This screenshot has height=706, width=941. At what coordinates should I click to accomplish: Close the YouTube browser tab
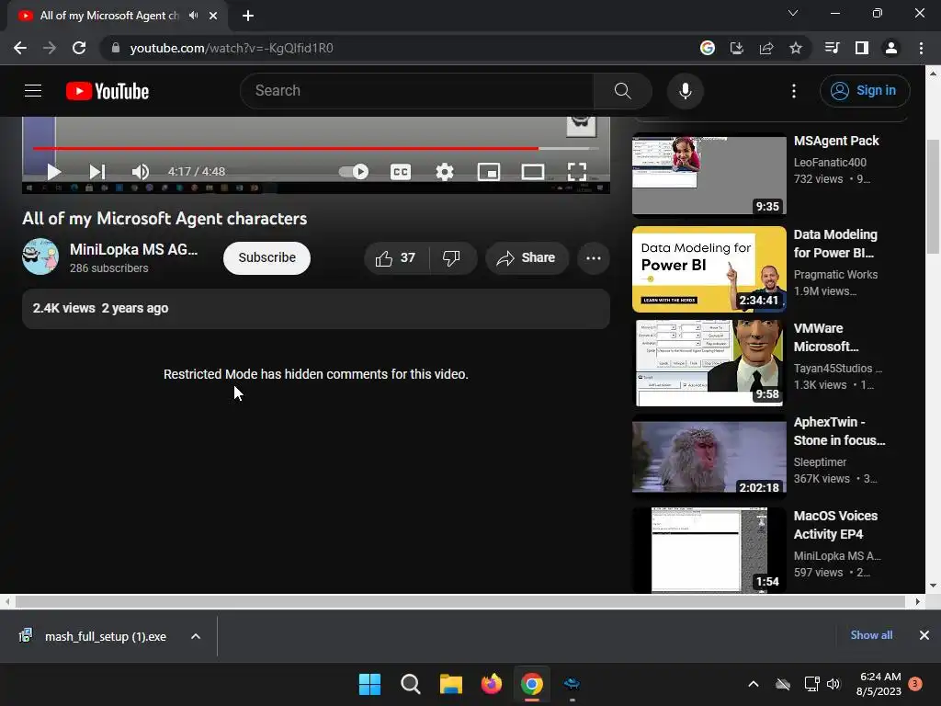point(213,16)
